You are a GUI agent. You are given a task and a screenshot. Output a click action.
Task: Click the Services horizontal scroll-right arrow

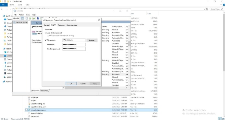click(x=126, y=87)
